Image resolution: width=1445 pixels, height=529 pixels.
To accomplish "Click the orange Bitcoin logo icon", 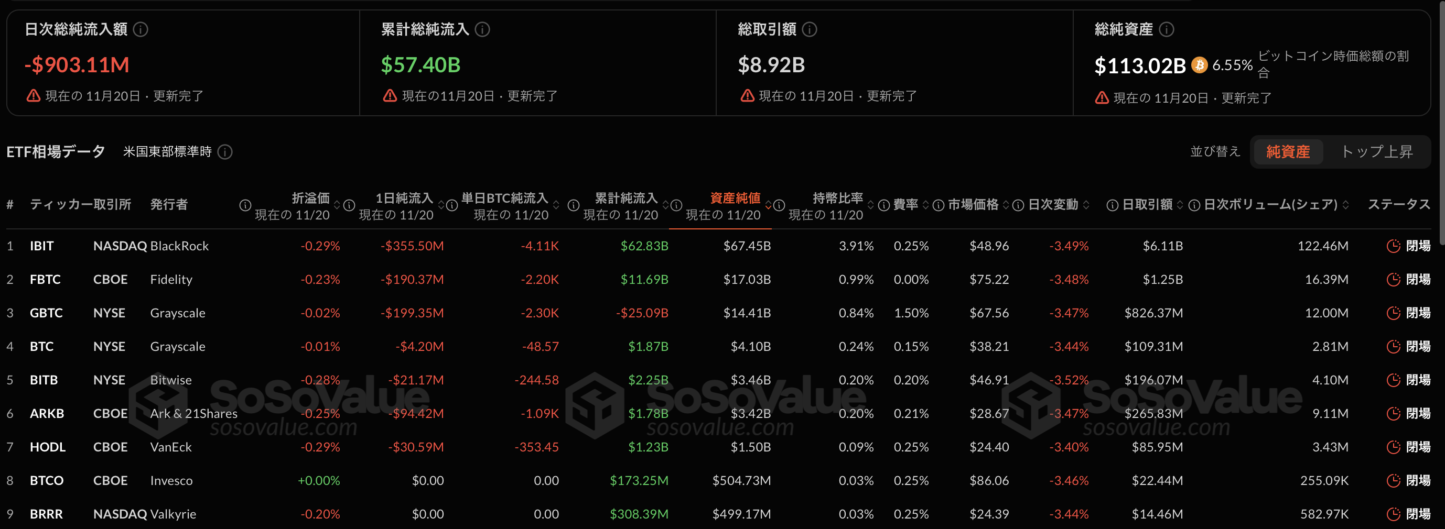I will click(x=1199, y=65).
